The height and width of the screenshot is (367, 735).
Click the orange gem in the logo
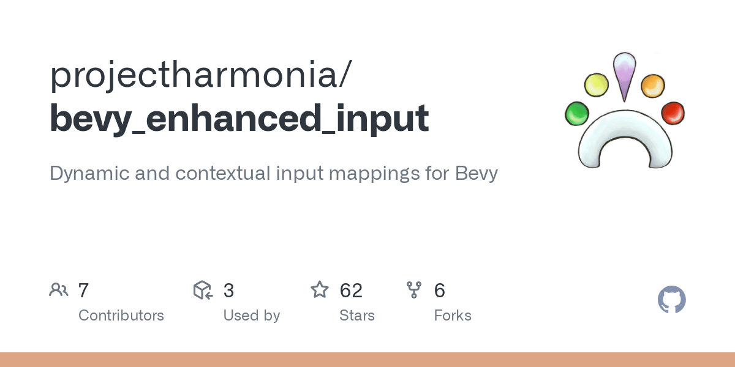pyautogui.click(x=653, y=85)
